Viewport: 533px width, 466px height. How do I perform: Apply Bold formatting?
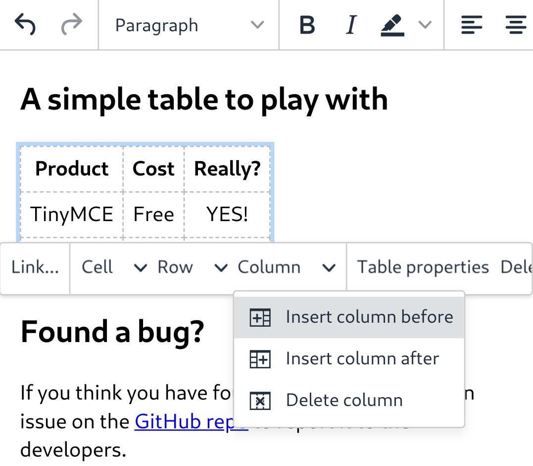point(307,25)
